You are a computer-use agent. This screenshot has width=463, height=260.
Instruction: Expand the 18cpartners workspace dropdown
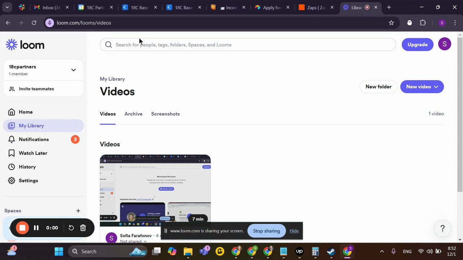pyautogui.click(x=73, y=70)
